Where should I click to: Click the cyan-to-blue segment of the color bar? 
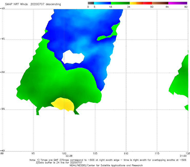click(102, 3)
